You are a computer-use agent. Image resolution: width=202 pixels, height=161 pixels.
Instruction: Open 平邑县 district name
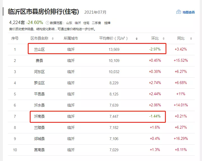(39, 94)
